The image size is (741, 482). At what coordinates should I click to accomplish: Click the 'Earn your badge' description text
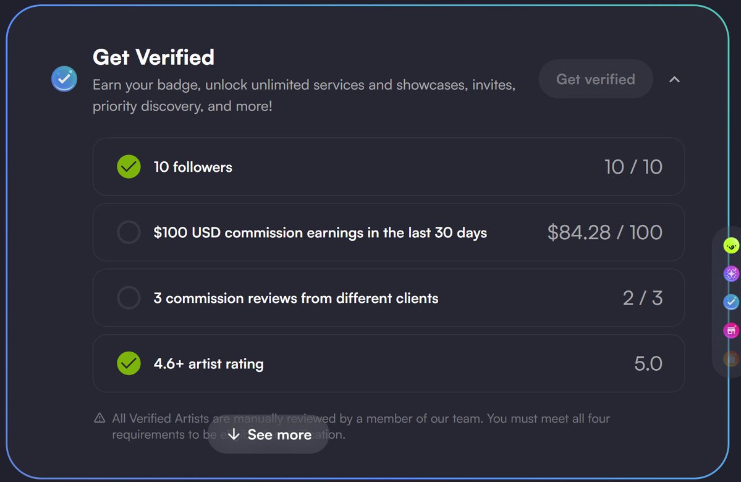click(304, 95)
